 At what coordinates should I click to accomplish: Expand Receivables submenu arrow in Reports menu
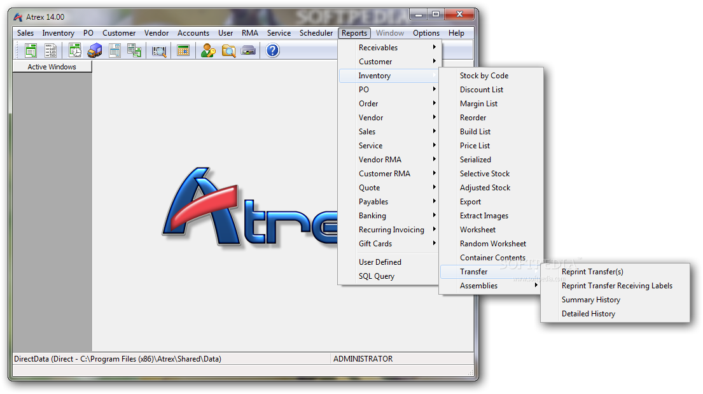coord(434,47)
